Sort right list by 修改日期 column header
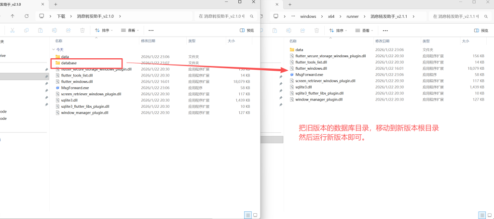This screenshot has height=219, width=494. coord(382,41)
